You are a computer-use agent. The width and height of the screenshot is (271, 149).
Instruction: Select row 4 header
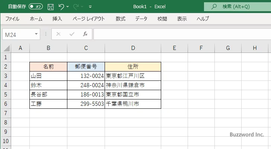tap(6, 85)
